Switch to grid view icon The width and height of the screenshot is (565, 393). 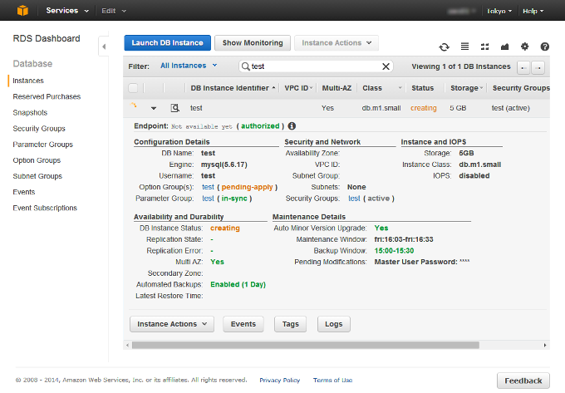484,47
